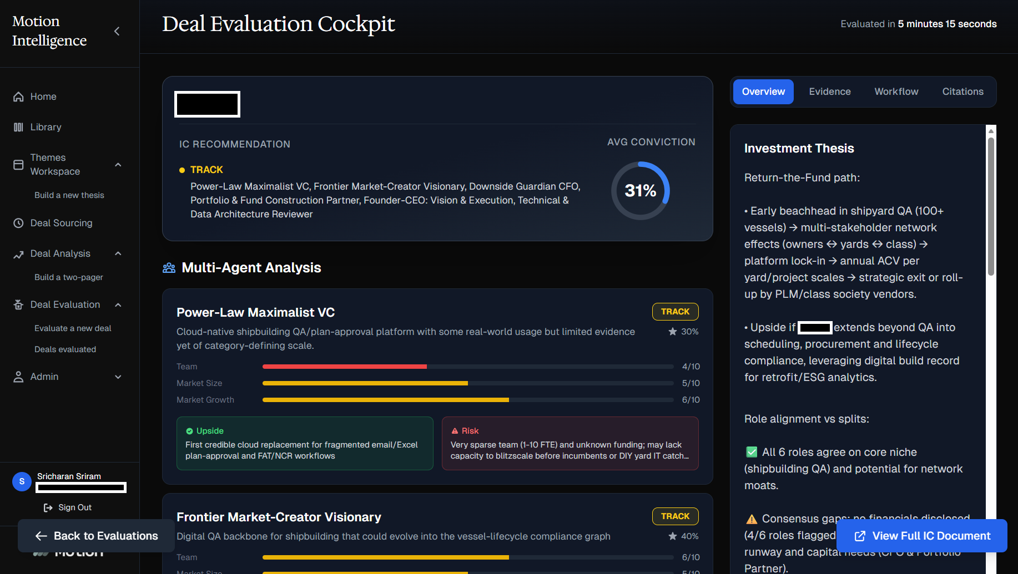Screen dimensions: 1018x574
Task: Switch to the Evidence tab
Action: [829, 92]
